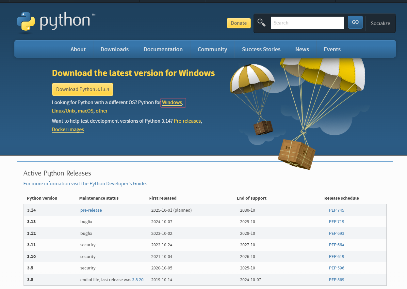Image resolution: width=407 pixels, height=289 pixels.
Task: Click the Donate button
Action: [239, 23]
